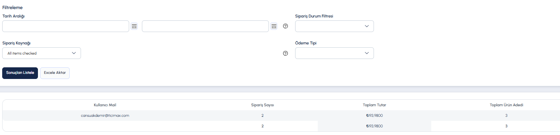560x135 pixels.
Task: Sort by Kullanıcı Mail column header
Action: click(105, 105)
